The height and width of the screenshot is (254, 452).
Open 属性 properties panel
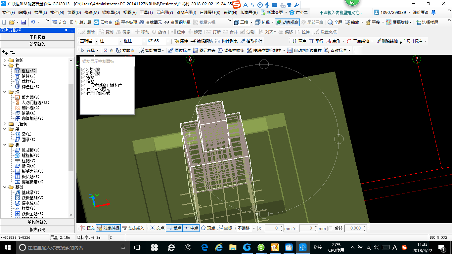(x=181, y=41)
